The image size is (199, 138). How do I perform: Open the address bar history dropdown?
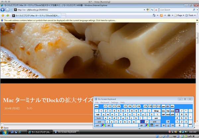coord(144,10)
